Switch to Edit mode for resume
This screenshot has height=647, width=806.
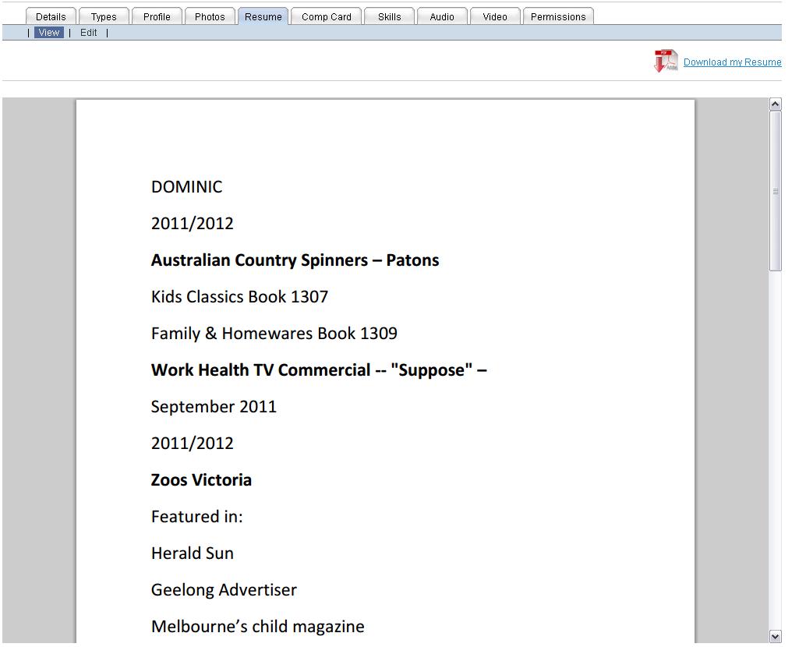point(88,33)
